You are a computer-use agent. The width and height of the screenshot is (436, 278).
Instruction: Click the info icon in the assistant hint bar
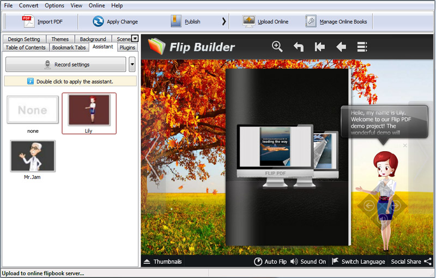pos(31,81)
